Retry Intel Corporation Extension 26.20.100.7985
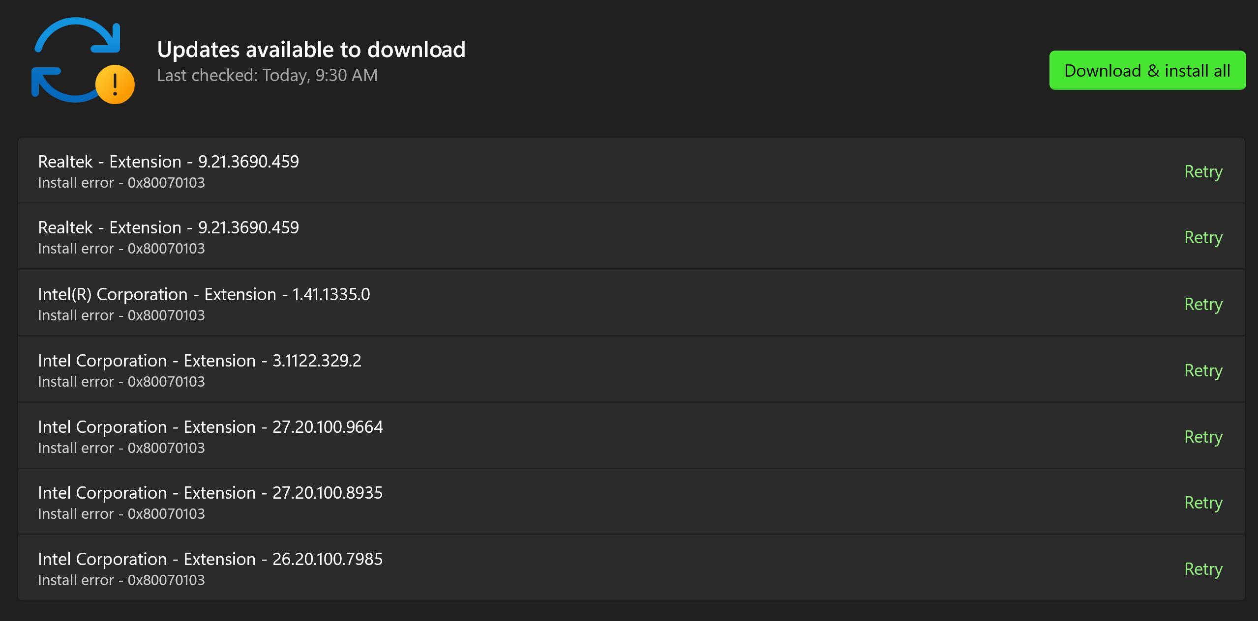1258x621 pixels. [x=1203, y=569]
